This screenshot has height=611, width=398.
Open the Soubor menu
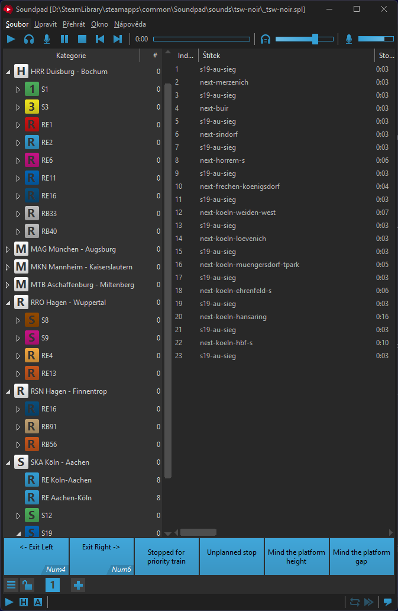click(x=17, y=24)
